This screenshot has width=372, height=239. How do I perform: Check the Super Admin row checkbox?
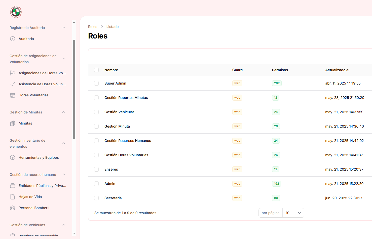(x=96, y=83)
